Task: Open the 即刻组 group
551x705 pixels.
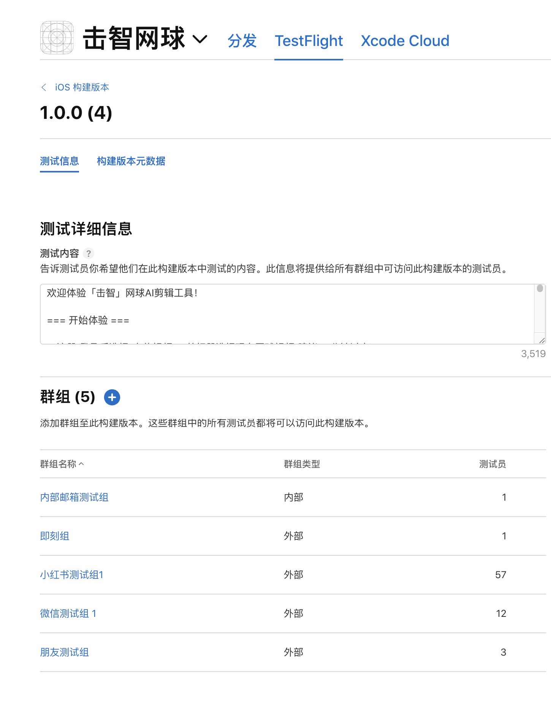Action: [55, 536]
